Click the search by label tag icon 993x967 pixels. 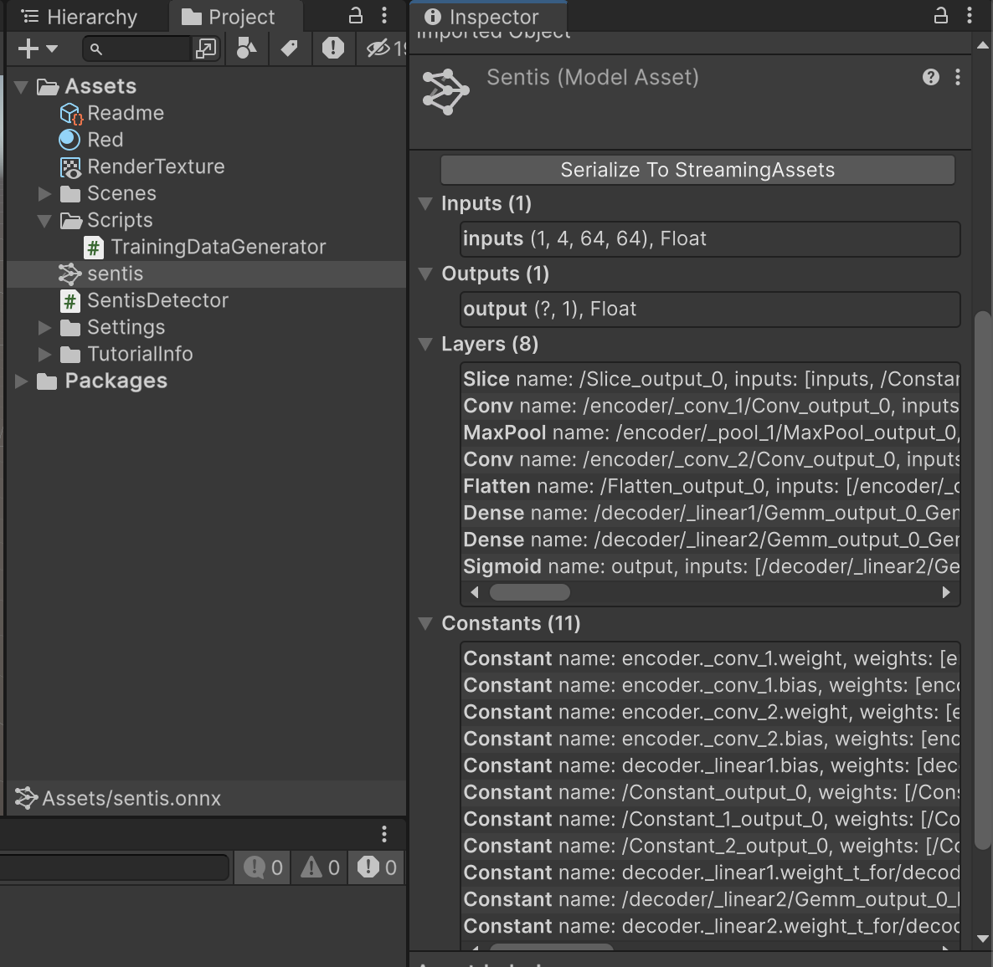(x=290, y=49)
